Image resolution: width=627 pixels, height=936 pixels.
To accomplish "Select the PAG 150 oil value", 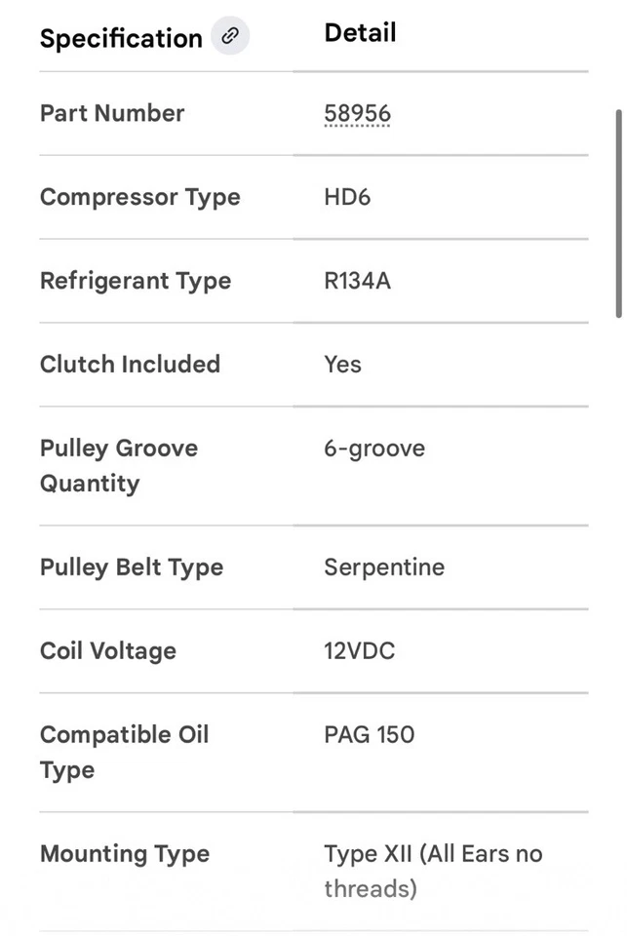I will [369, 735].
